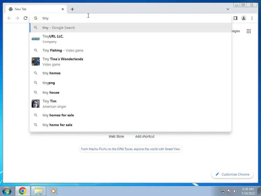Open the Windows Start menu

(x=7, y=191)
